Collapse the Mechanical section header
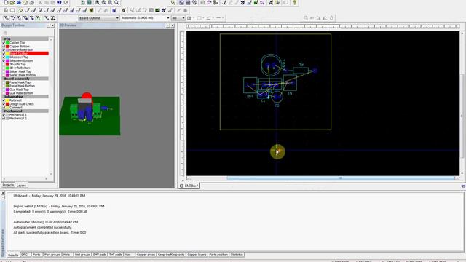 pyautogui.click(x=25, y=111)
